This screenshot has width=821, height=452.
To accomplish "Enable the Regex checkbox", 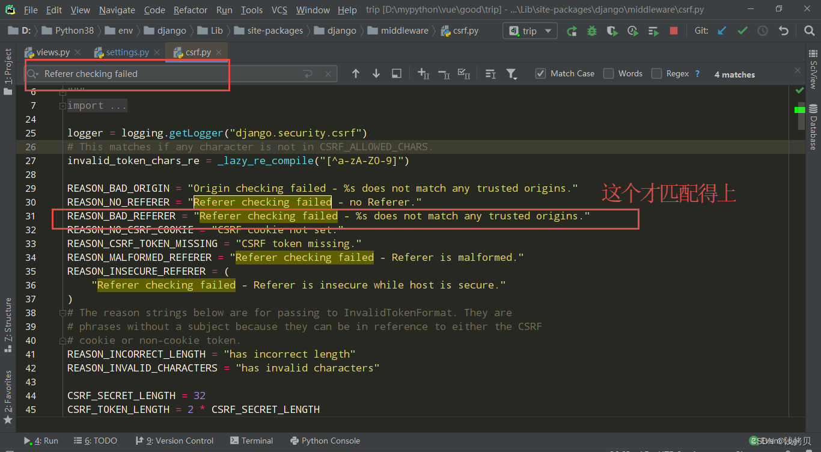I will tap(656, 73).
